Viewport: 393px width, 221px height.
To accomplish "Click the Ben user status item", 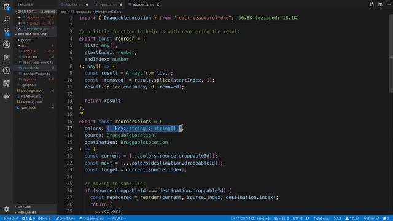I will 44,219.
